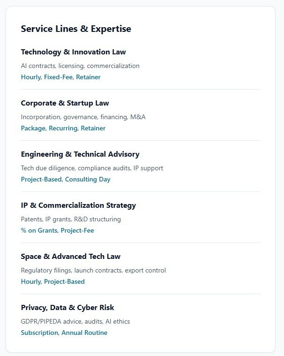Select the Hourly, Project-Based pricing line
Screen dimensions: 284x356
(x=52, y=281)
